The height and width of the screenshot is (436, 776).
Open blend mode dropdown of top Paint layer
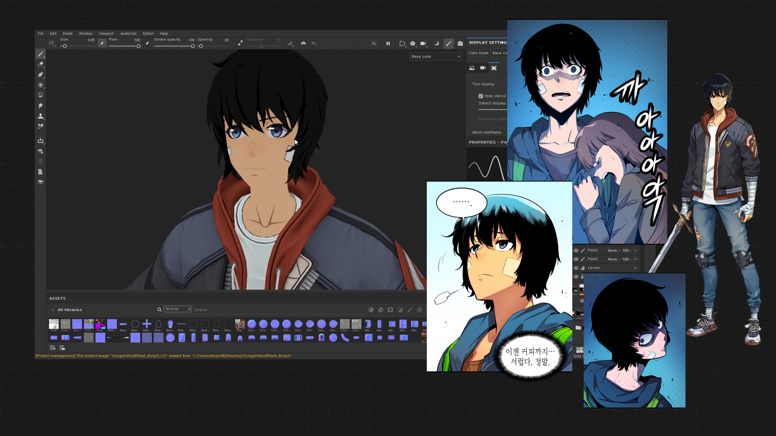[x=614, y=250]
